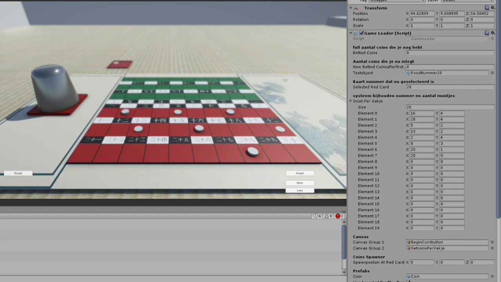Click the More button in game view
Screen dimensions: 501x282
[x=300, y=183]
